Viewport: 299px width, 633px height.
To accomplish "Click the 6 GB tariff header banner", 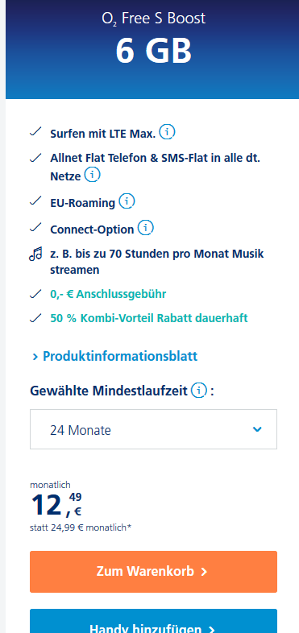I will (x=152, y=49).
